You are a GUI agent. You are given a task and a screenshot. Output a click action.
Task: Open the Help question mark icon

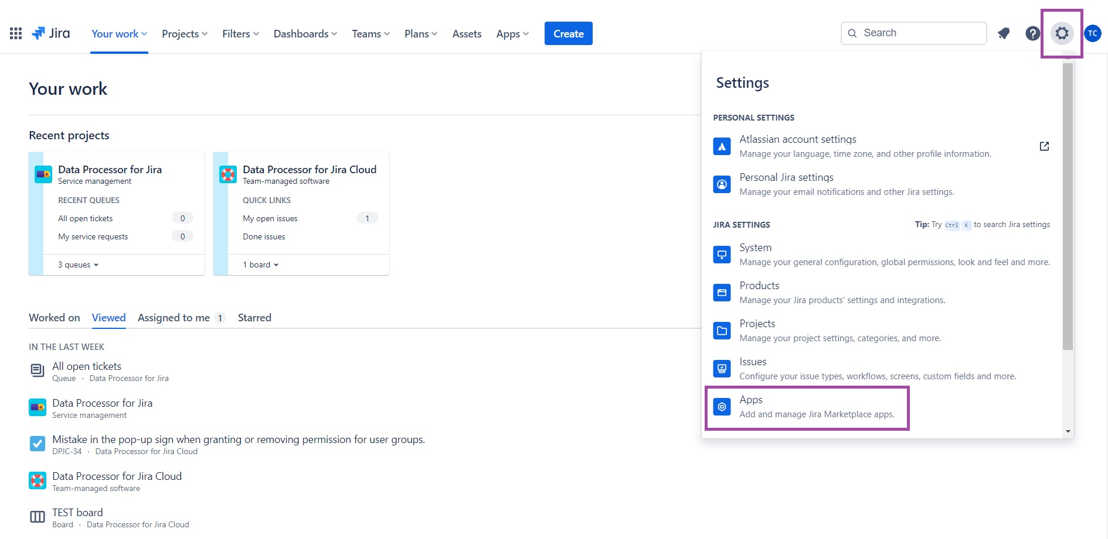[1032, 33]
